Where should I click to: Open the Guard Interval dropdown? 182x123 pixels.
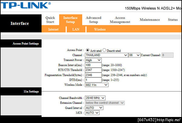94,108
